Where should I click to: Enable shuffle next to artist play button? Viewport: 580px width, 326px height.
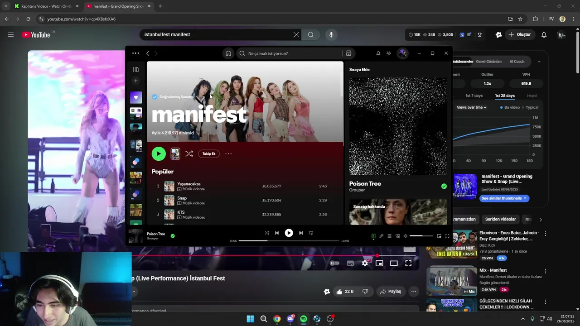click(x=189, y=154)
